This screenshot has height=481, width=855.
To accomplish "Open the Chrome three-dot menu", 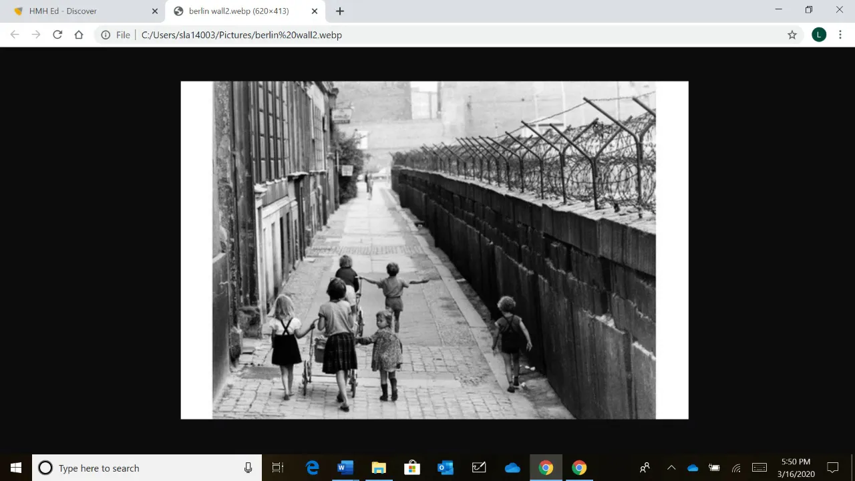I will pyautogui.click(x=840, y=35).
